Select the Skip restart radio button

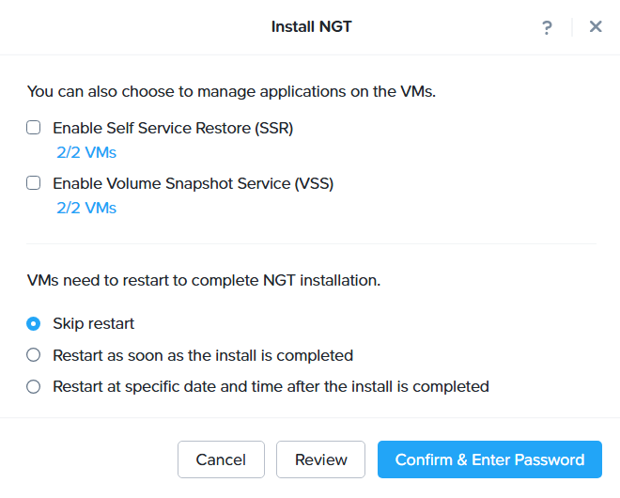(34, 324)
